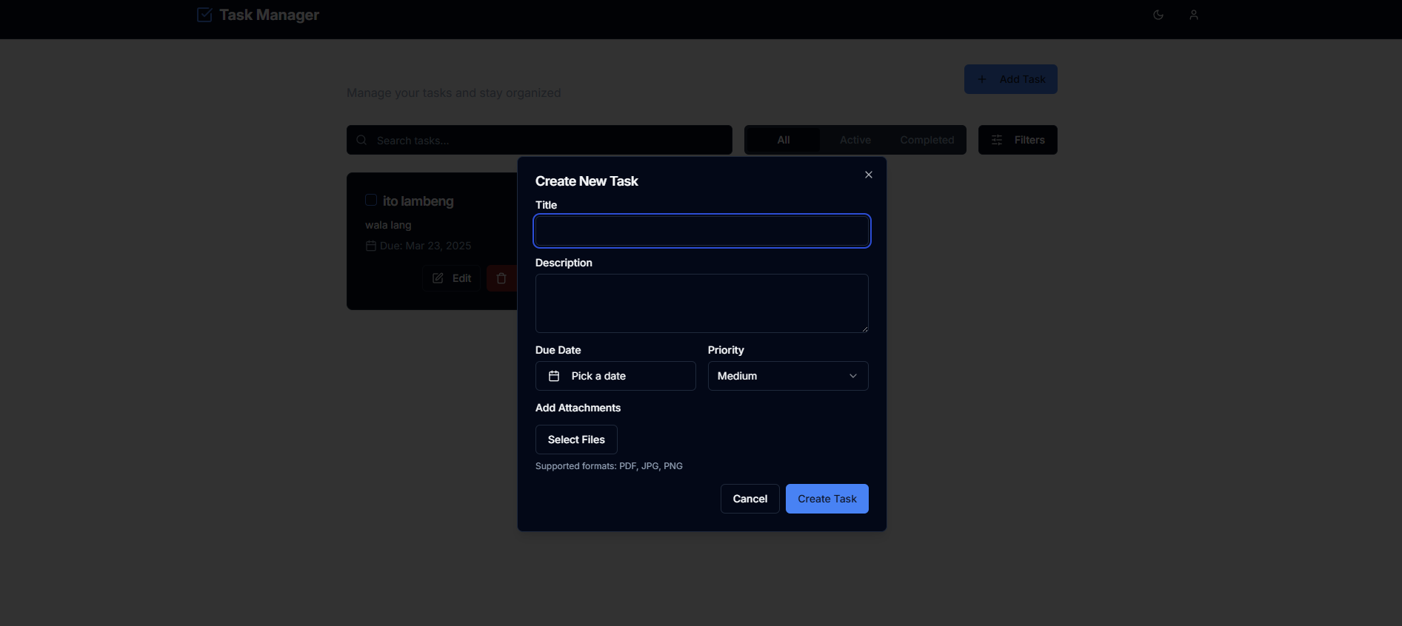Select the All tasks tab

[783, 140]
